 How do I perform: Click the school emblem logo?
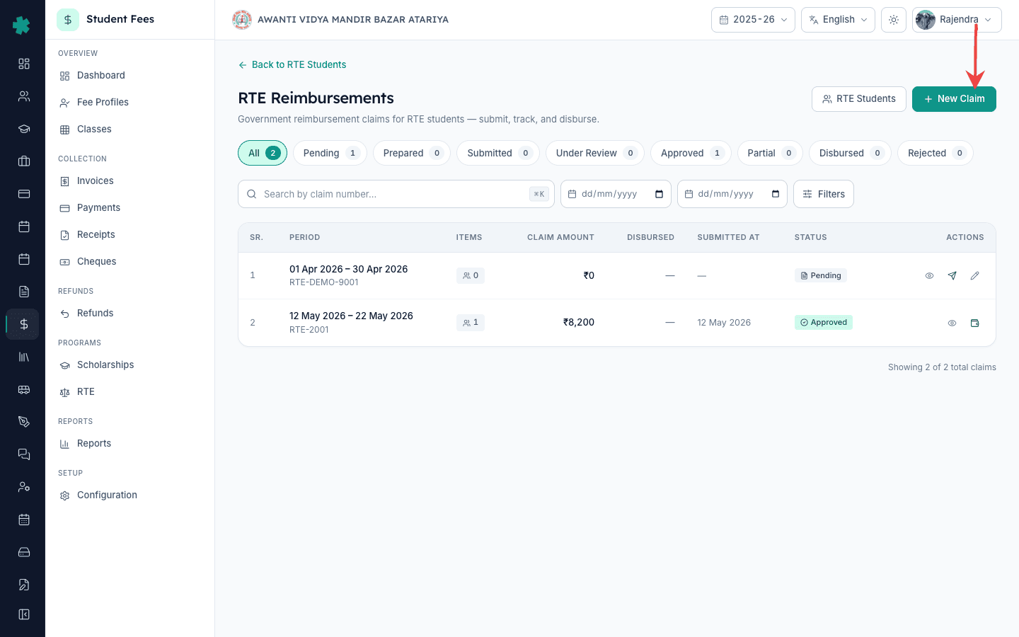tap(242, 20)
